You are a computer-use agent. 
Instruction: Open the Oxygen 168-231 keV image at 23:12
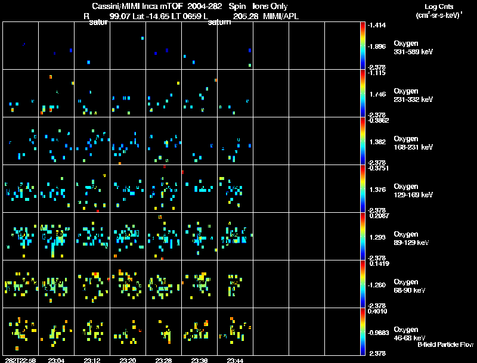click(92, 141)
